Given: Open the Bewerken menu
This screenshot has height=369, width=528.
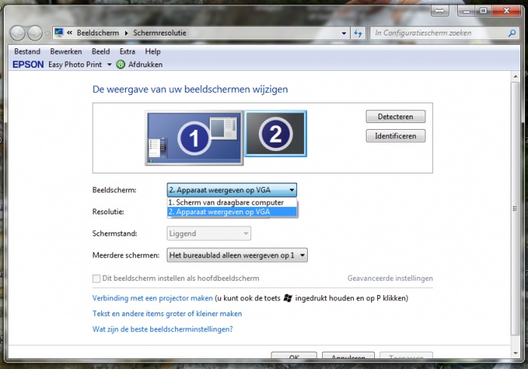Looking at the screenshot, I should point(66,51).
